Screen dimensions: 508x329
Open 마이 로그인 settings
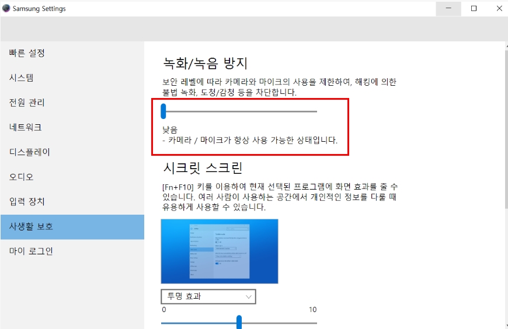click(72, 251)
